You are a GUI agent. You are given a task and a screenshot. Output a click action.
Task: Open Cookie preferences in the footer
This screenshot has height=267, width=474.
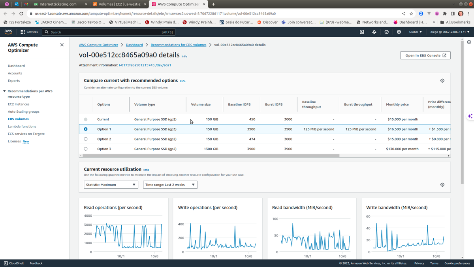pos(457,263)
